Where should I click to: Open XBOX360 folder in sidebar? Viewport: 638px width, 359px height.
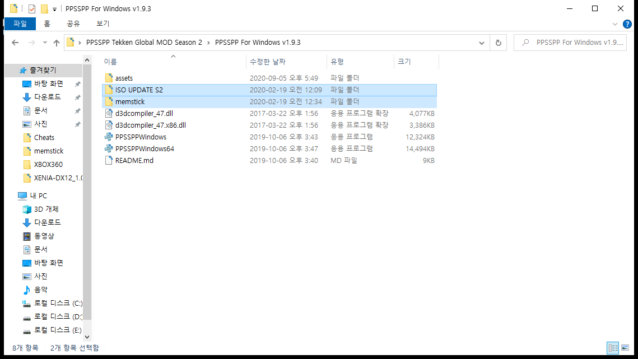click(48, 165)
